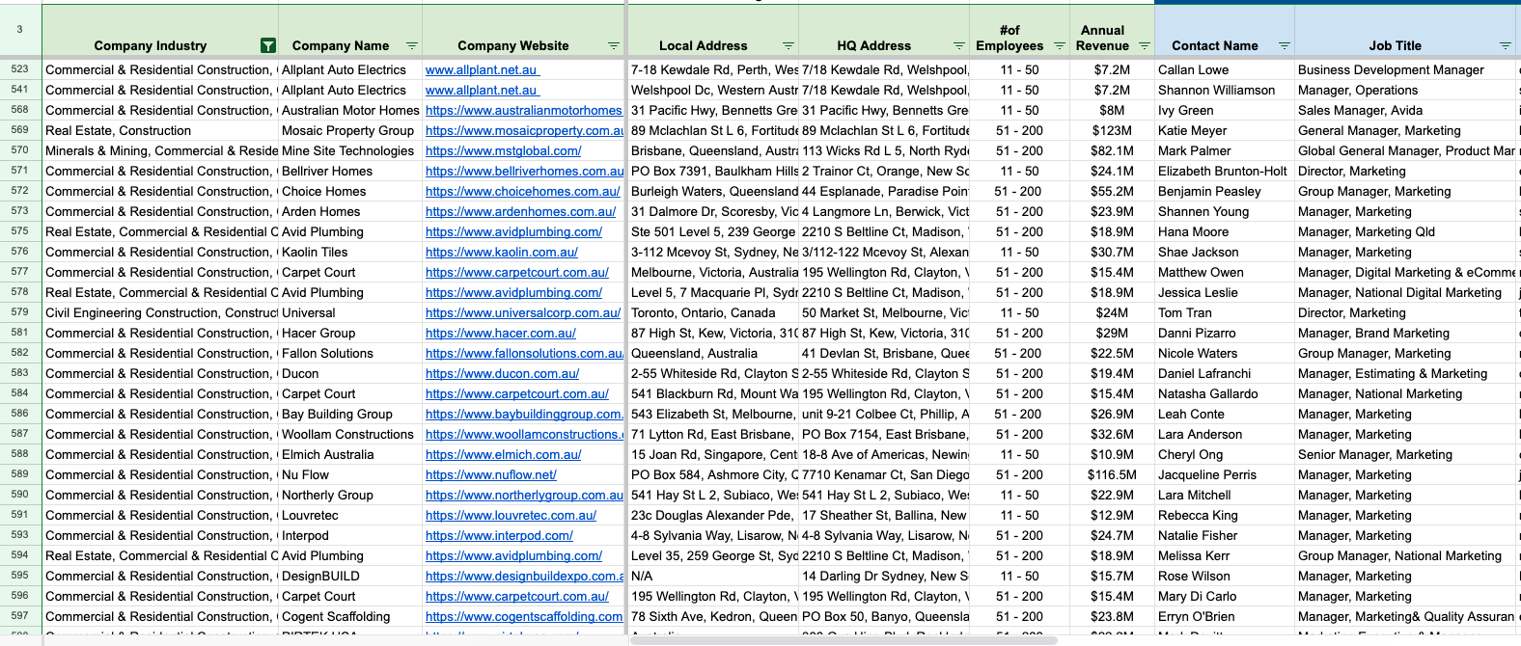Follow the mstglobal.com link
This screenshot has height=646, width=1521.
pyautogui.click(x=504, y=150)
